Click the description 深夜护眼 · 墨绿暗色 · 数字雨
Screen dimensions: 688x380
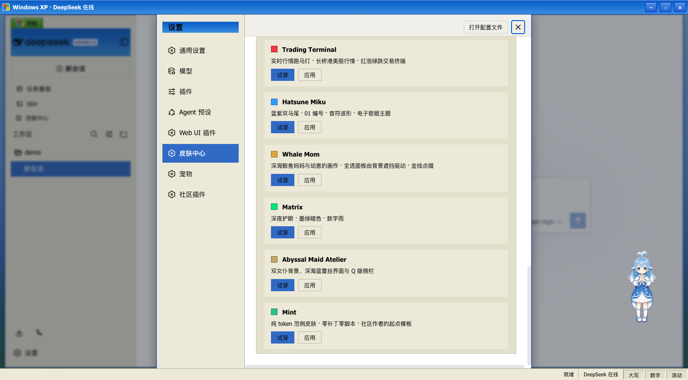(x=307, y=219)
